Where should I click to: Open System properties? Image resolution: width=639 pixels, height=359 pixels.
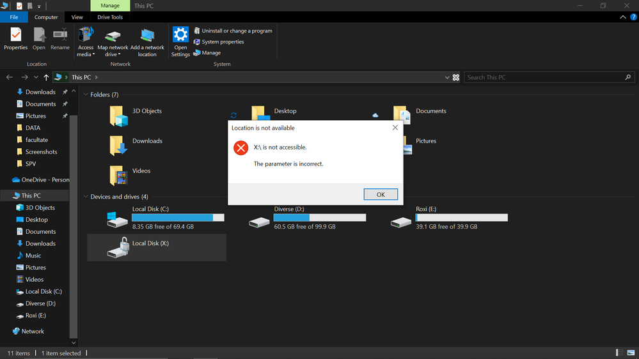(218, 42)
